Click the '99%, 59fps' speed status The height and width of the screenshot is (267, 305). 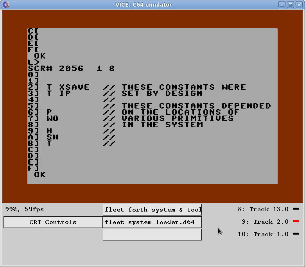pos(25,209)
